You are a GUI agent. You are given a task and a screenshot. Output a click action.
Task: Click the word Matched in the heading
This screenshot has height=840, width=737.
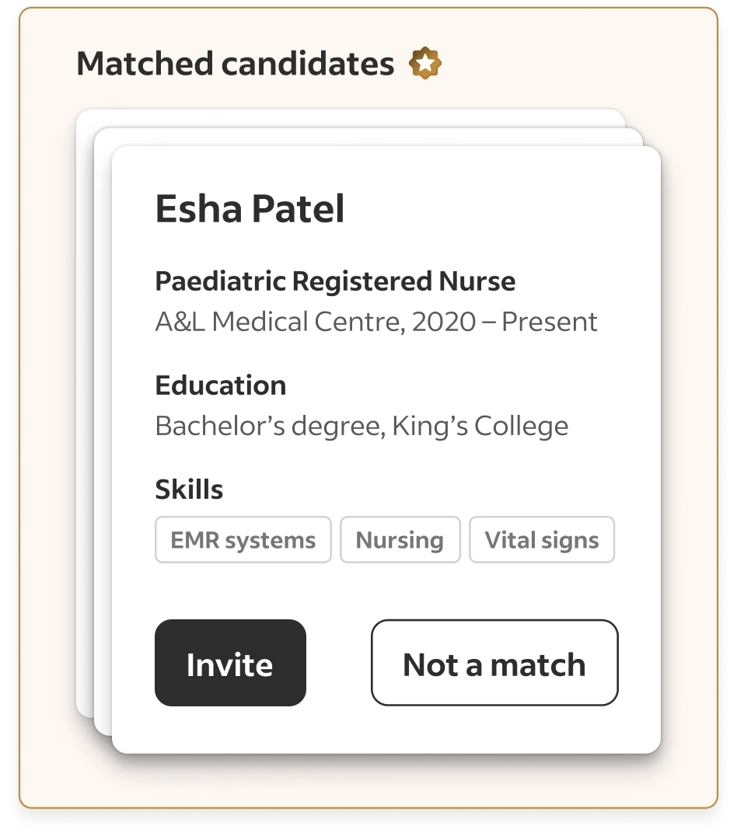[144, 64]
